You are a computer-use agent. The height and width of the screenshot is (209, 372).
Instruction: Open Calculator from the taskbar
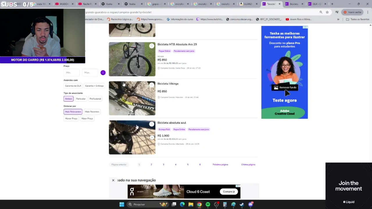click(x=225, y=204)
